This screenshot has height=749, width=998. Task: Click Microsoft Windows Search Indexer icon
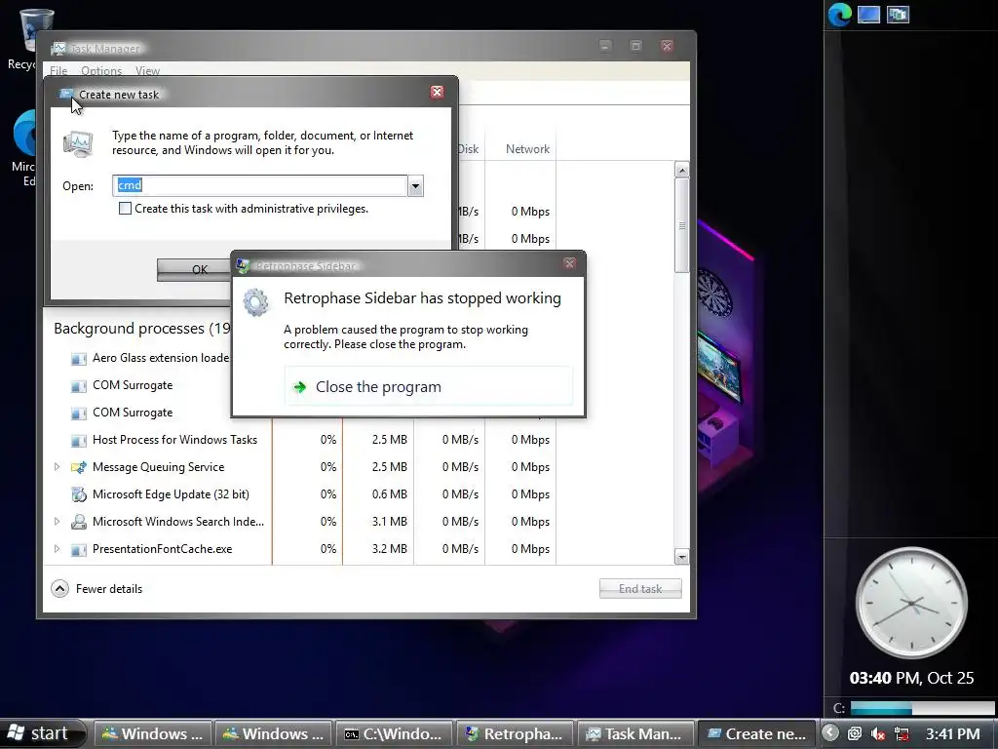coord(78,522)
